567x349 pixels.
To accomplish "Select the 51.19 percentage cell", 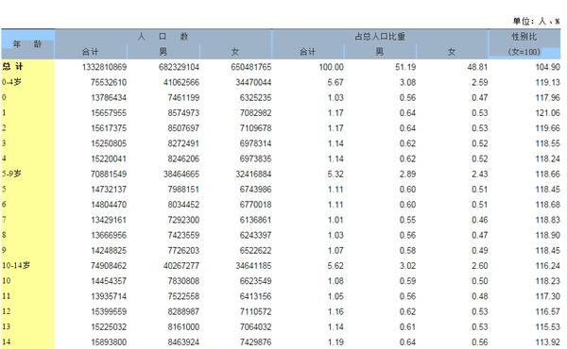I will pyautogui.click(x=405, y=67).
